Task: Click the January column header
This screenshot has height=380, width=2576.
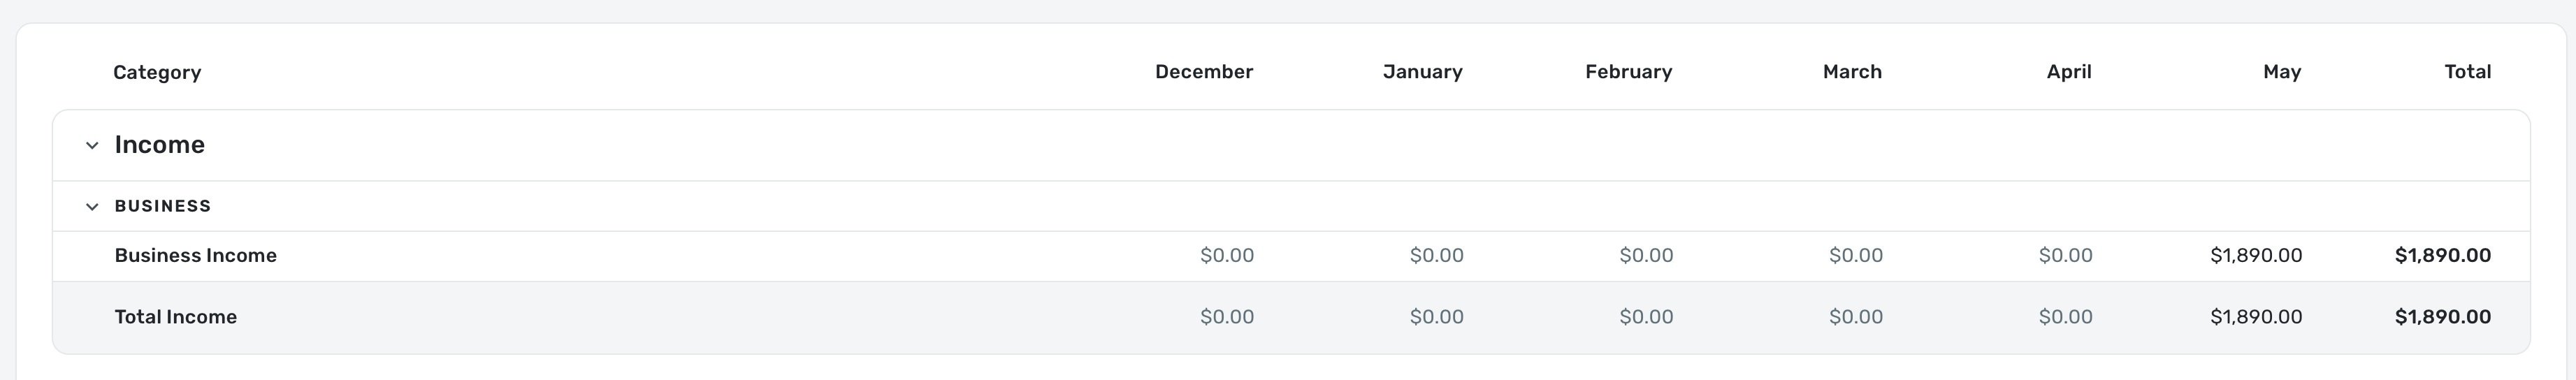Action: pos(1422,72)
